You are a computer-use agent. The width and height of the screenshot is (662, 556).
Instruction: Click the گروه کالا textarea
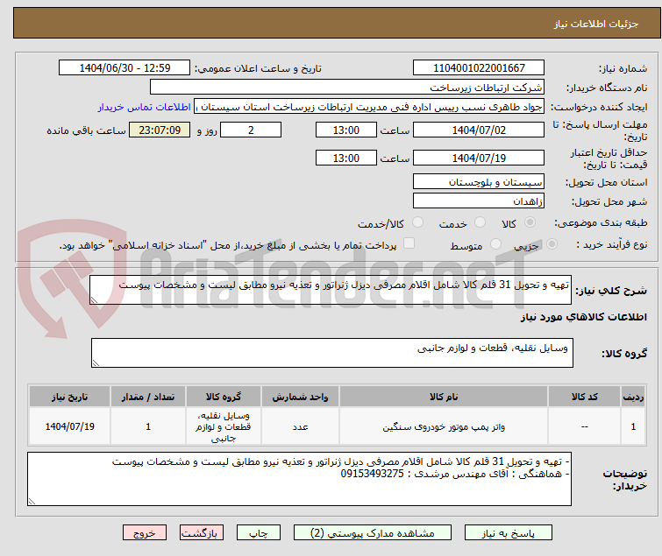(x=331, y=353)
